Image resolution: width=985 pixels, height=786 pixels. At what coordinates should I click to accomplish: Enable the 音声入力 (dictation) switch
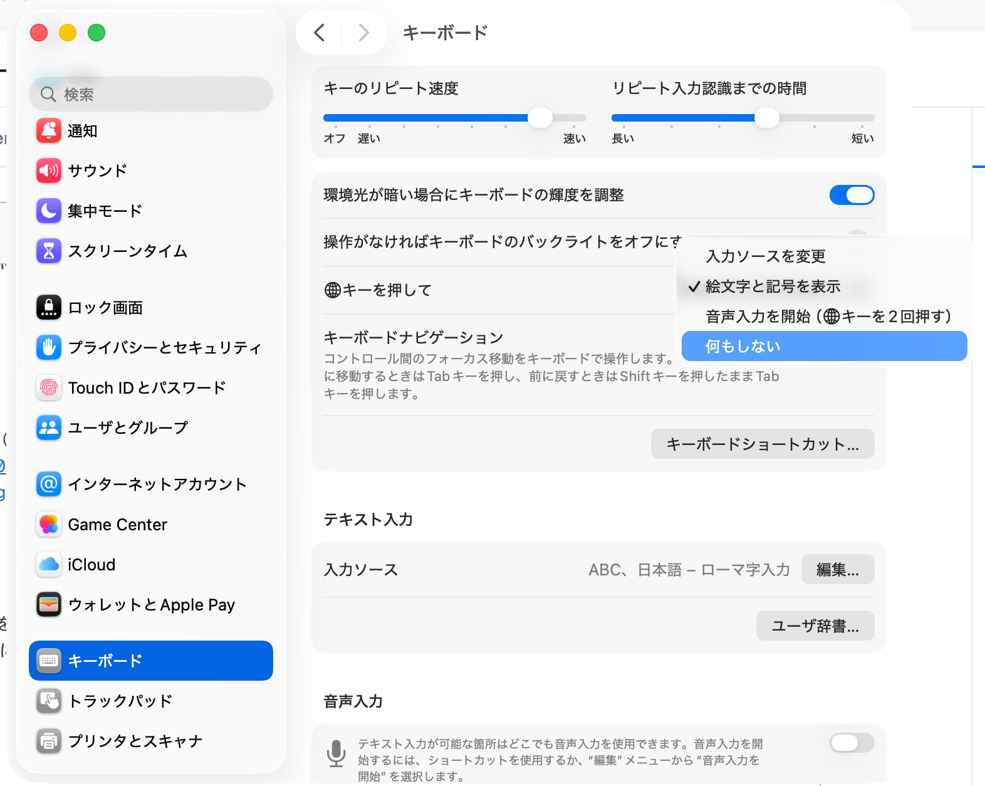point(852,743)
